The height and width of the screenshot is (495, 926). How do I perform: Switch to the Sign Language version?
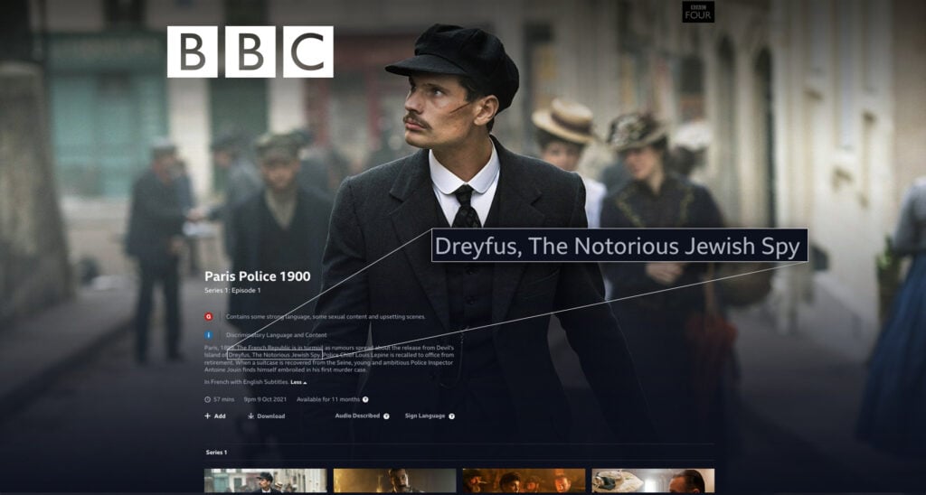tap(425, 416)
